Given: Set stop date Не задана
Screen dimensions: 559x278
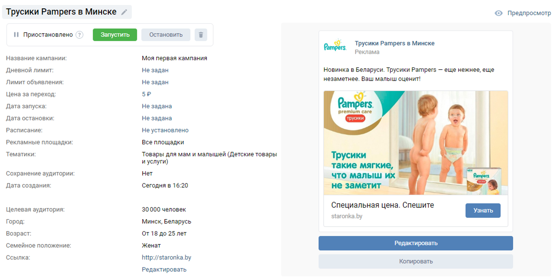Looking at the screenshot, I should pos(157,118).
